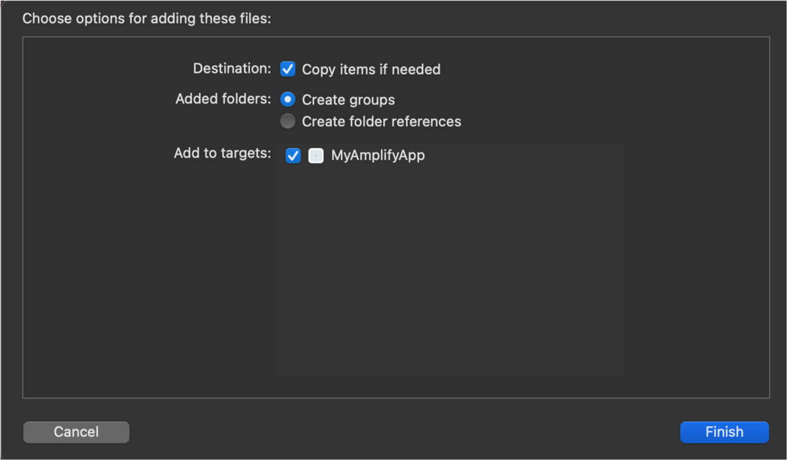Click the "Destination:" field label
Image resolution: width=787 pixels, height=460 pixels.
point(232,69)
